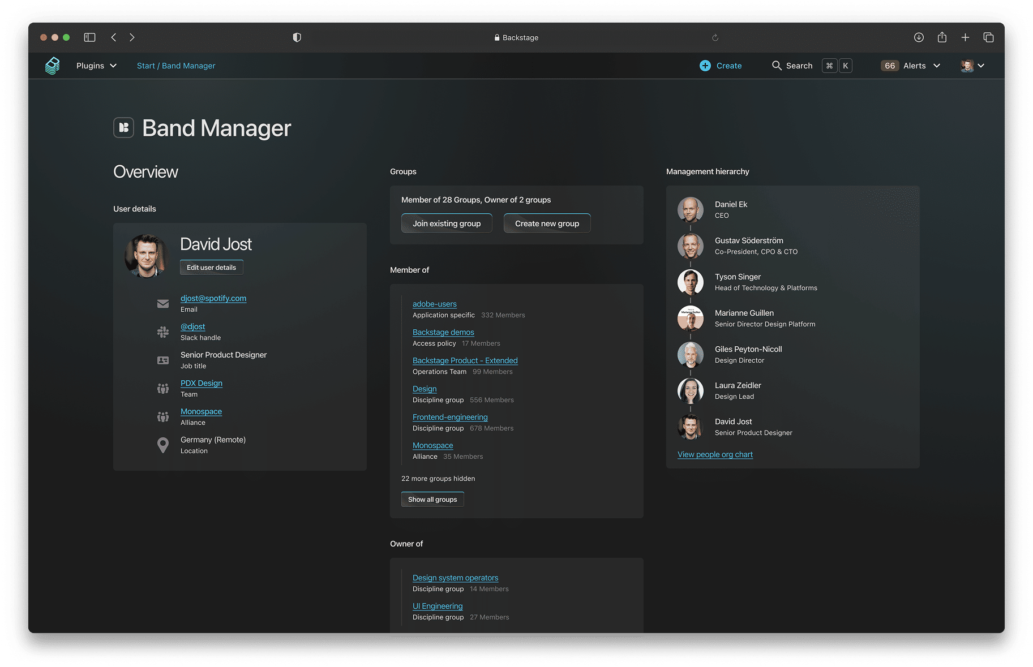Click the Monospace alliance group icon
Image resolution: width=1033 pixels, height=667 pixels.
tap(163, 417)
